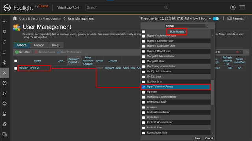This screenshot has height=141, width=252.
Task: Tick the select-all roles header checkbox
Action: click(x=143, y=31)
